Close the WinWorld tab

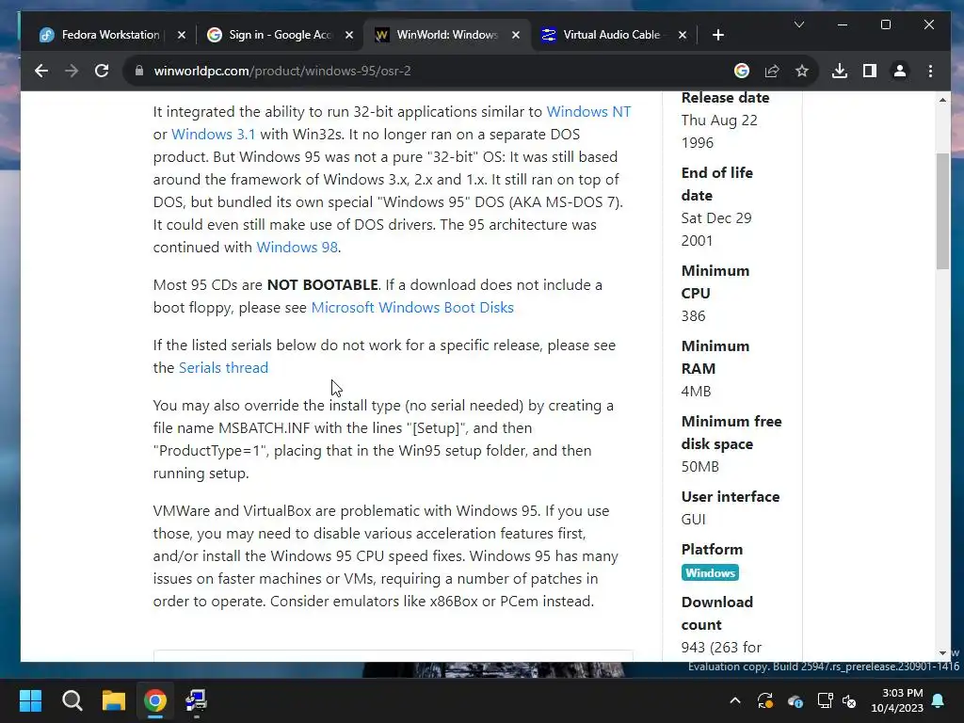[x=516, y=35]
